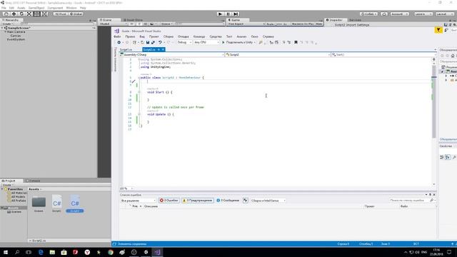Toggle Global/Local handle rotation in Unity
The height and width of the screenshot is (257, 457).
[x=76, y=14]
